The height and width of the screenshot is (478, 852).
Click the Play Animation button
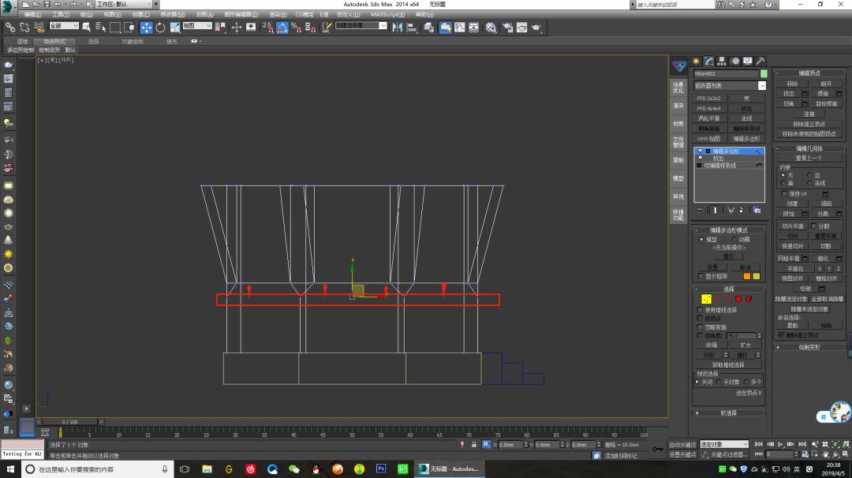tap(780, 444)
